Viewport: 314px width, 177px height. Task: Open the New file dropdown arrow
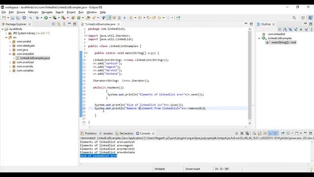pyautogui.click(x=8, y=18)
